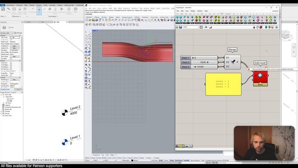Click Apply button in Properties panel

19,89
